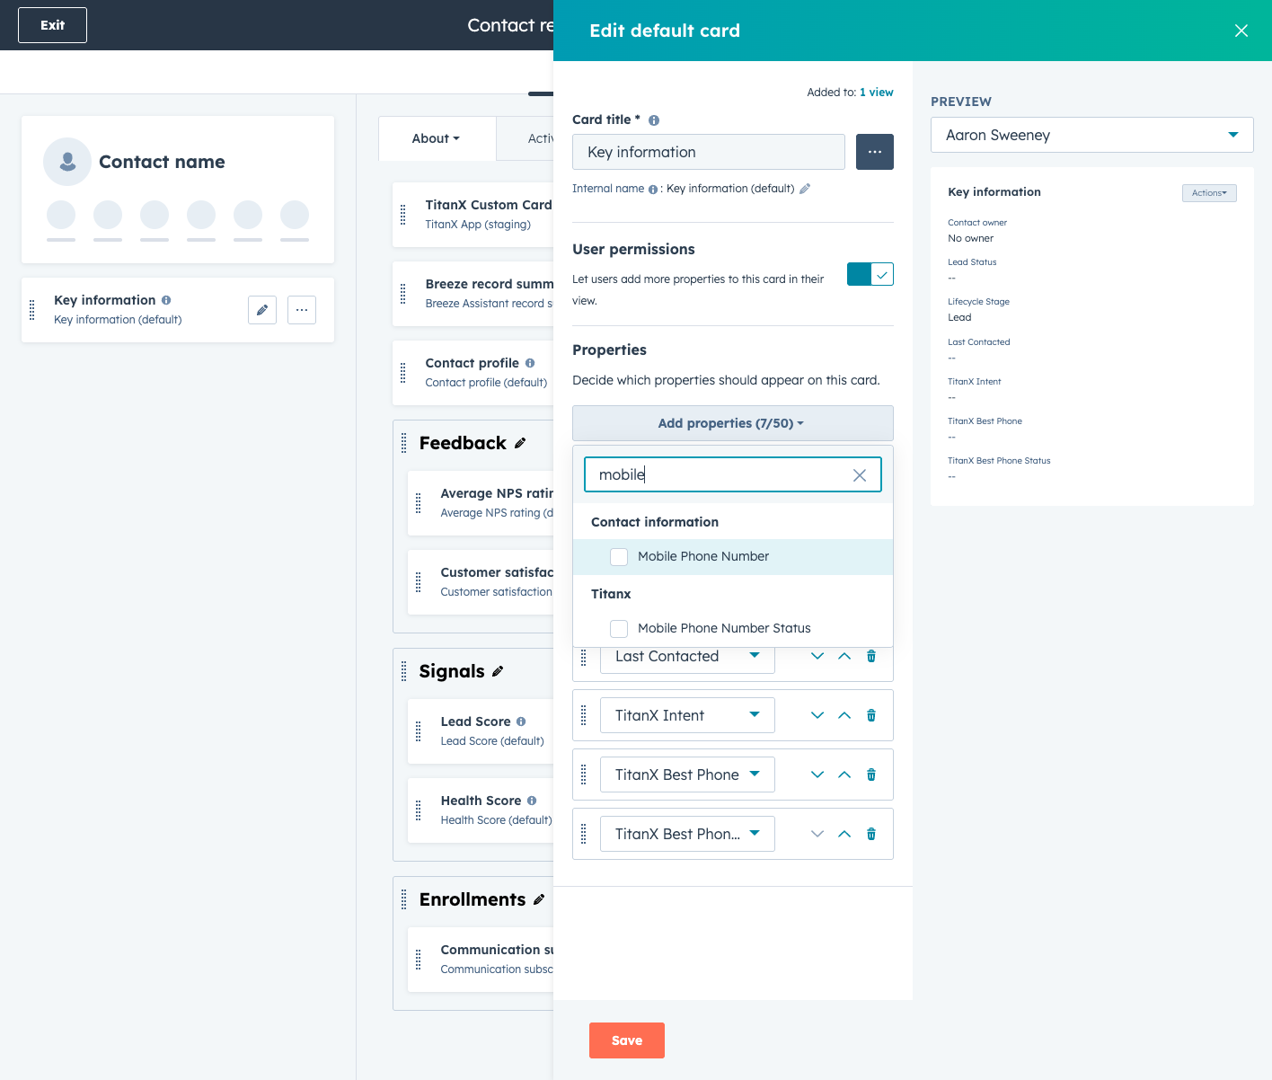Move TitanX Intent property down
The width and height of the screenshot is (1272, 1080).
(817, 715)
